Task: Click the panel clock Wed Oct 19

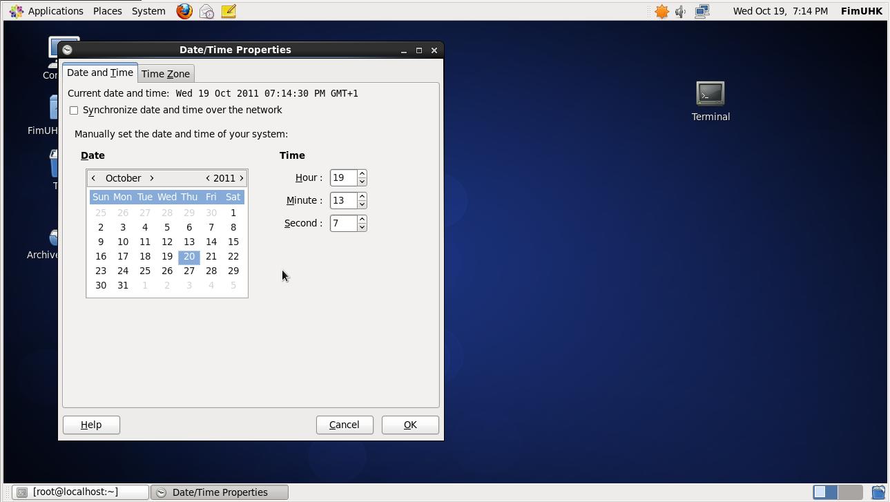Action: [x=780, y=11]
